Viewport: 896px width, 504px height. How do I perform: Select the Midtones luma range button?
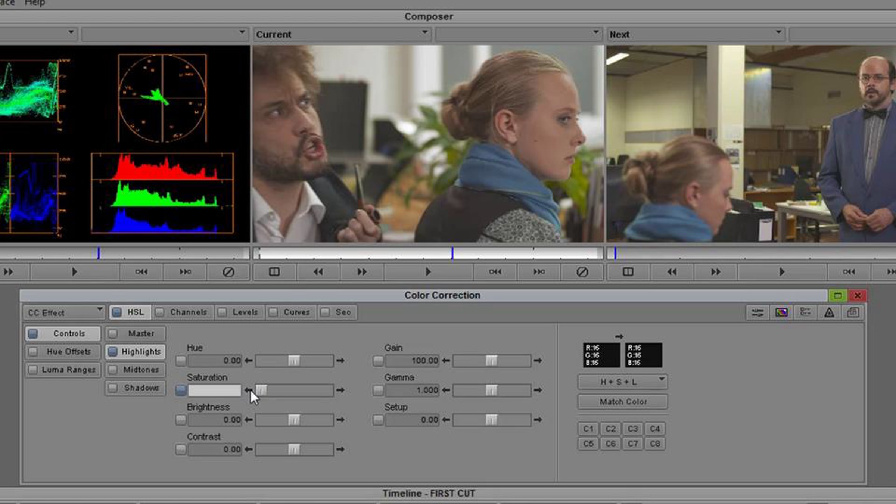pos(135,370)
